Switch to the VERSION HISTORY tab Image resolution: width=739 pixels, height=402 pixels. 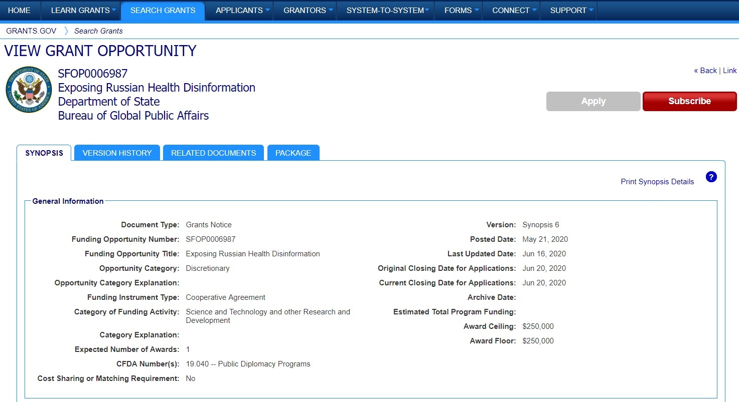click(x=117, y=153)
